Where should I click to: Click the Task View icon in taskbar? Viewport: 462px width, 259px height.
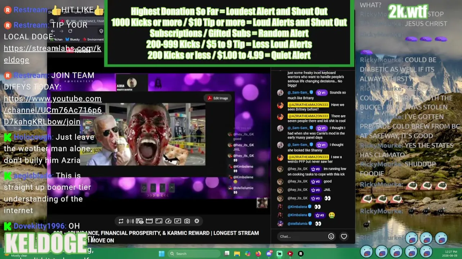[x=227, y=254]
